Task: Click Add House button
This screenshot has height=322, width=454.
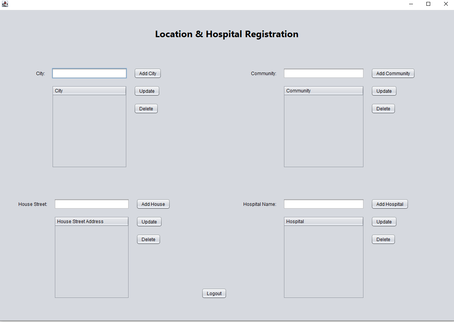Action: (x=153, y=204)
